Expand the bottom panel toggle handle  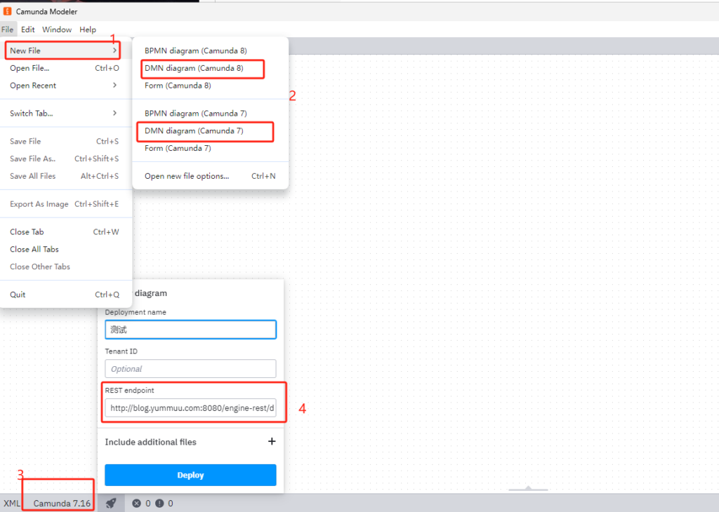pyautogui.click(x=528, y=489)
